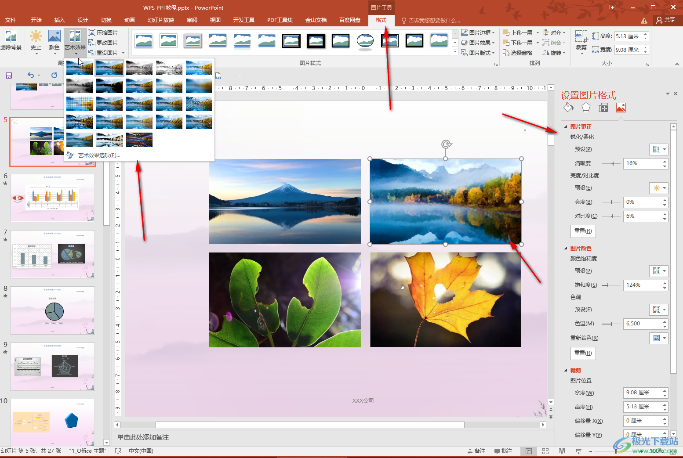Open the Picture pane icon
The height and width of the screenshot is (458, 683).
click(621, 108)
